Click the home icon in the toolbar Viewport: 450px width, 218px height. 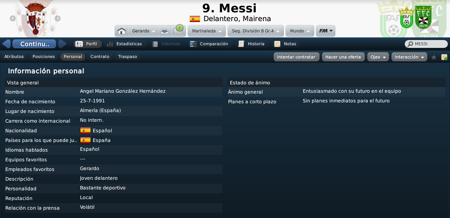[x=122, y=31]
